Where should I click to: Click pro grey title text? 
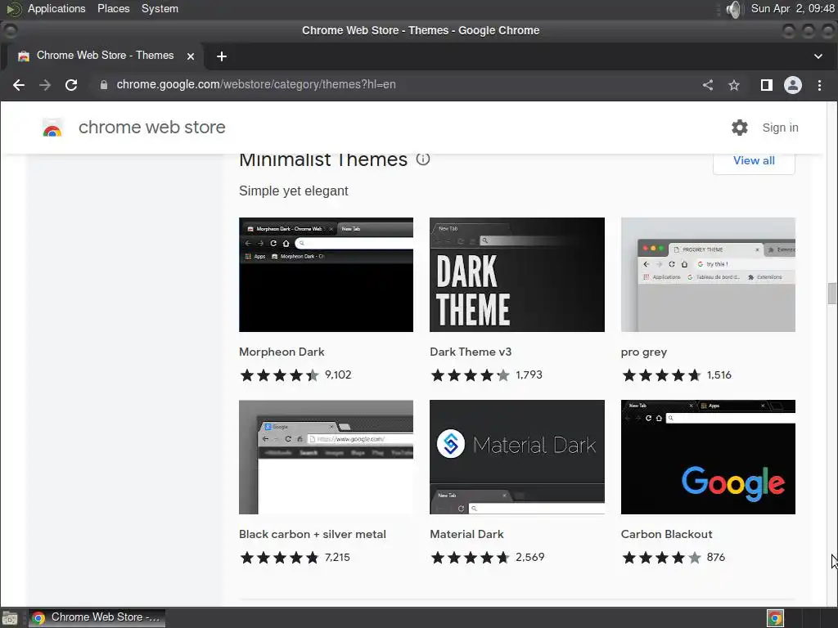[x=644, y=352]
